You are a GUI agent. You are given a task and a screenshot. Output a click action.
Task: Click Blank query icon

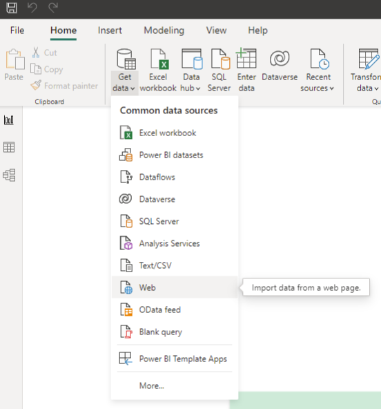pyautogui.click(x=126, y=332)
